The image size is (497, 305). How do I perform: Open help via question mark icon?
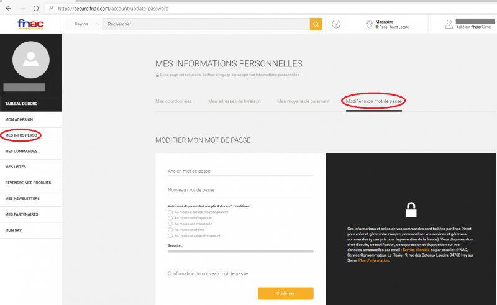(x=336, y=24)
